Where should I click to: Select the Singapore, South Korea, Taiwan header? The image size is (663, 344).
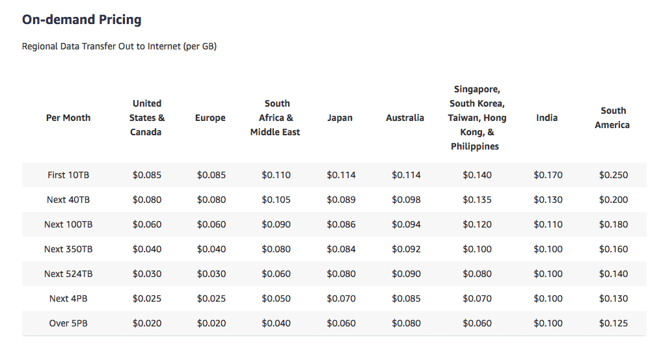click(x=477, y=118)
